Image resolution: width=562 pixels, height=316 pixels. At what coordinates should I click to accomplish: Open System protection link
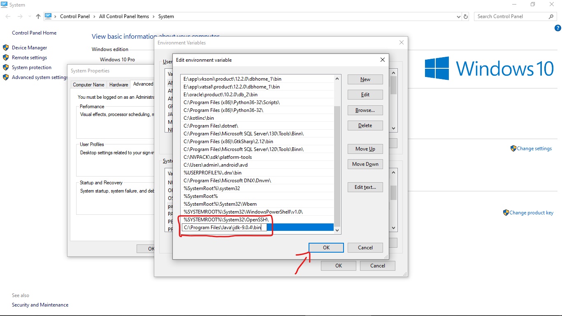pos(32,67)
